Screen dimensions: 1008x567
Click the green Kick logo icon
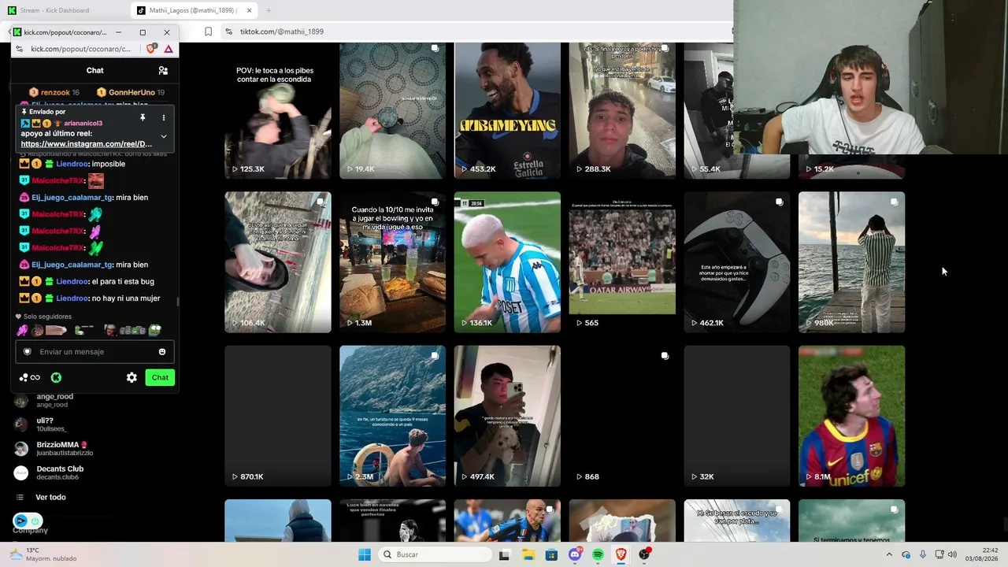click(56, 378)
